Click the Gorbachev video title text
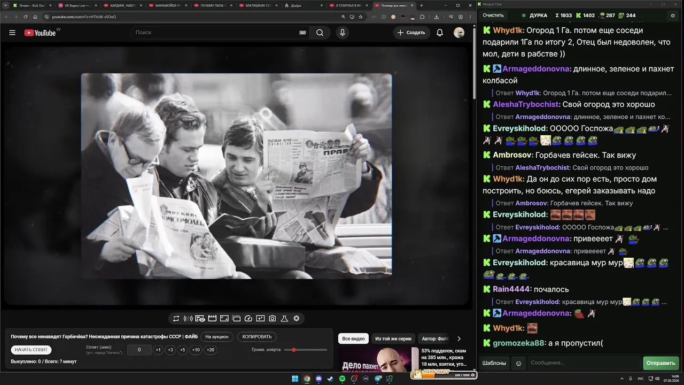This screenshot has height=385, width=684. [104, 336]
